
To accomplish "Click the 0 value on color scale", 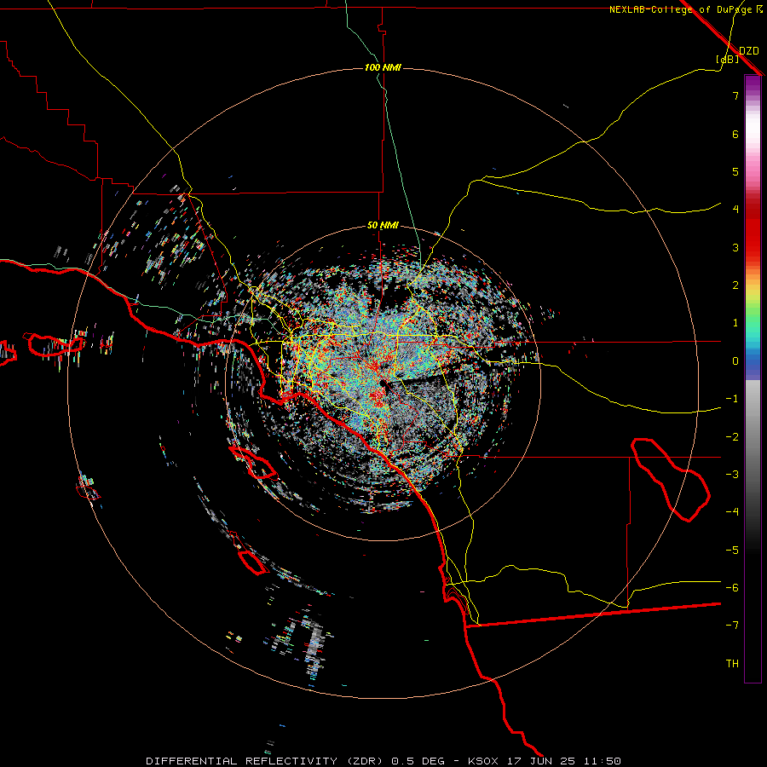I will pos(735,361).
